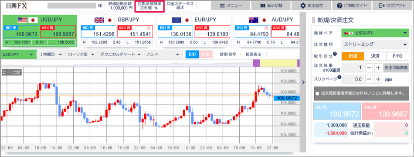The width and height of the screenshot is (414, 157).
Task: Open the テクニカルチャート menu
Action: (x=120, y=55)
